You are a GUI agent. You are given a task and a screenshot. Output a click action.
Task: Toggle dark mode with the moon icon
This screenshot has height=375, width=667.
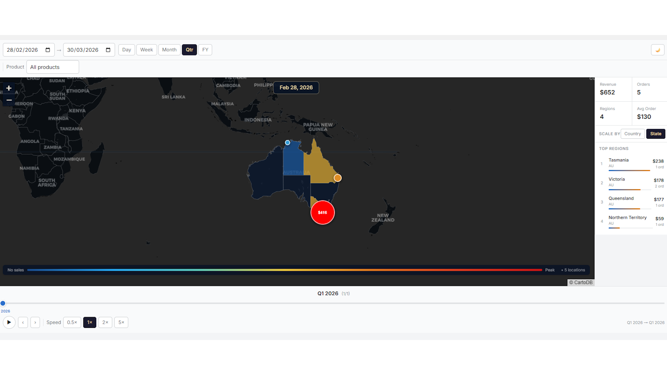[658, 50]
